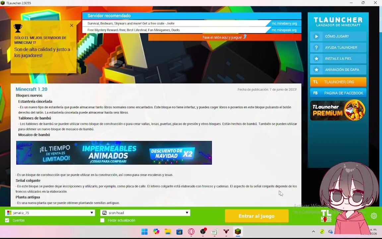Select the mc.mineberry.org server link
Screen dimensions: 382x239
pyautogui.click(x=284, y=24)
